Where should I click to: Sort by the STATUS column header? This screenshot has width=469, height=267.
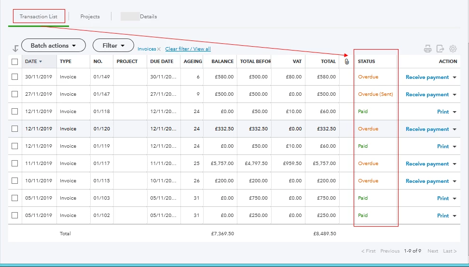[x=366, y=62]
